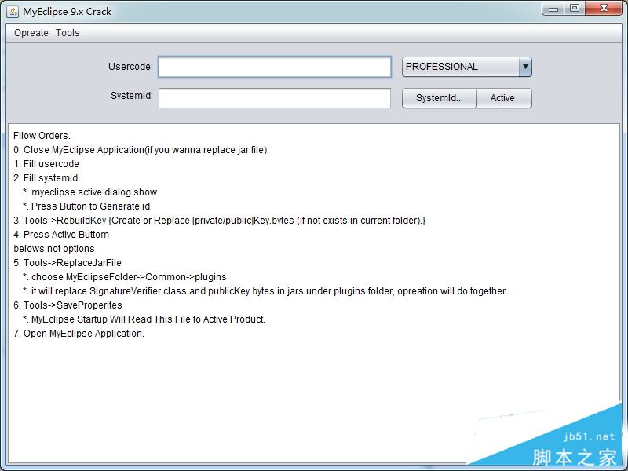Click the 'belows not options' line
628x471 pixels.
point(54,249)
